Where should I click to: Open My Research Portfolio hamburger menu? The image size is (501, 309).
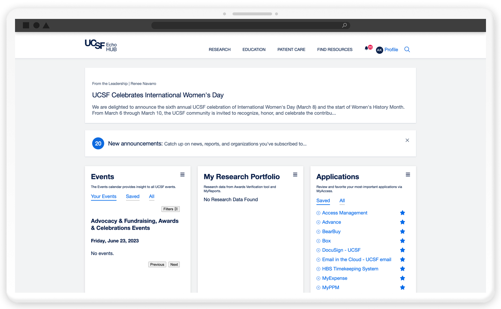(295, 175)
